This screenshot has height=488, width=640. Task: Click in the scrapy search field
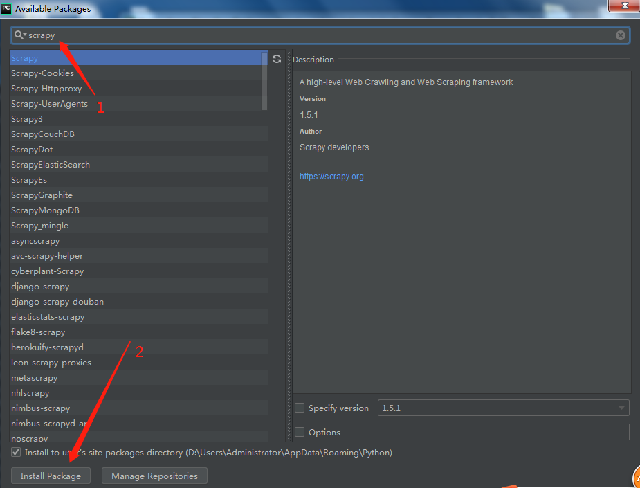pos(320,35)
